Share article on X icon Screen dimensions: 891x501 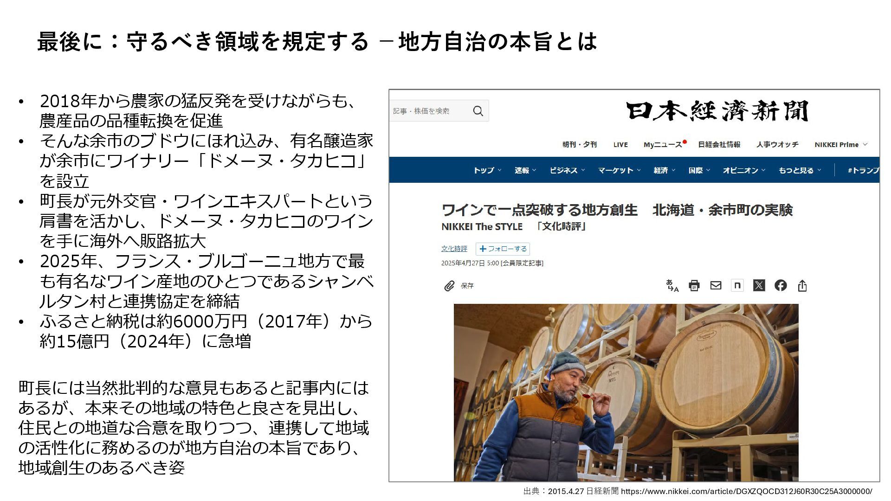click(759, 285)
